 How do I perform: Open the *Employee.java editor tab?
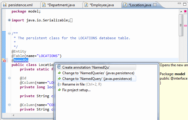tap(102, 5)
